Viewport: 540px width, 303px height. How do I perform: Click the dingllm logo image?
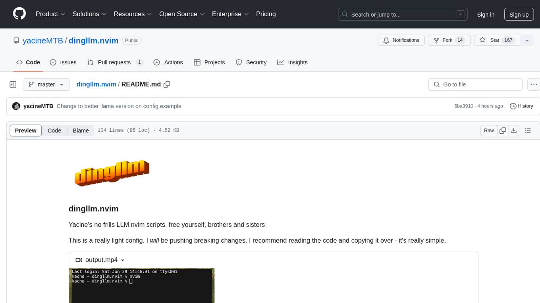[112, 173]
